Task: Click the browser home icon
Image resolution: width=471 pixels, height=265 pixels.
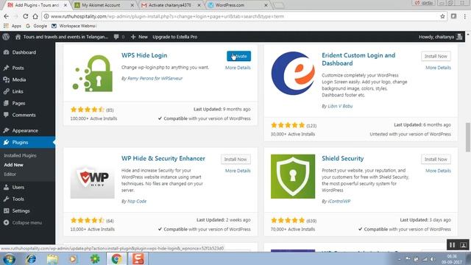Action: click(x=35, y=16)
